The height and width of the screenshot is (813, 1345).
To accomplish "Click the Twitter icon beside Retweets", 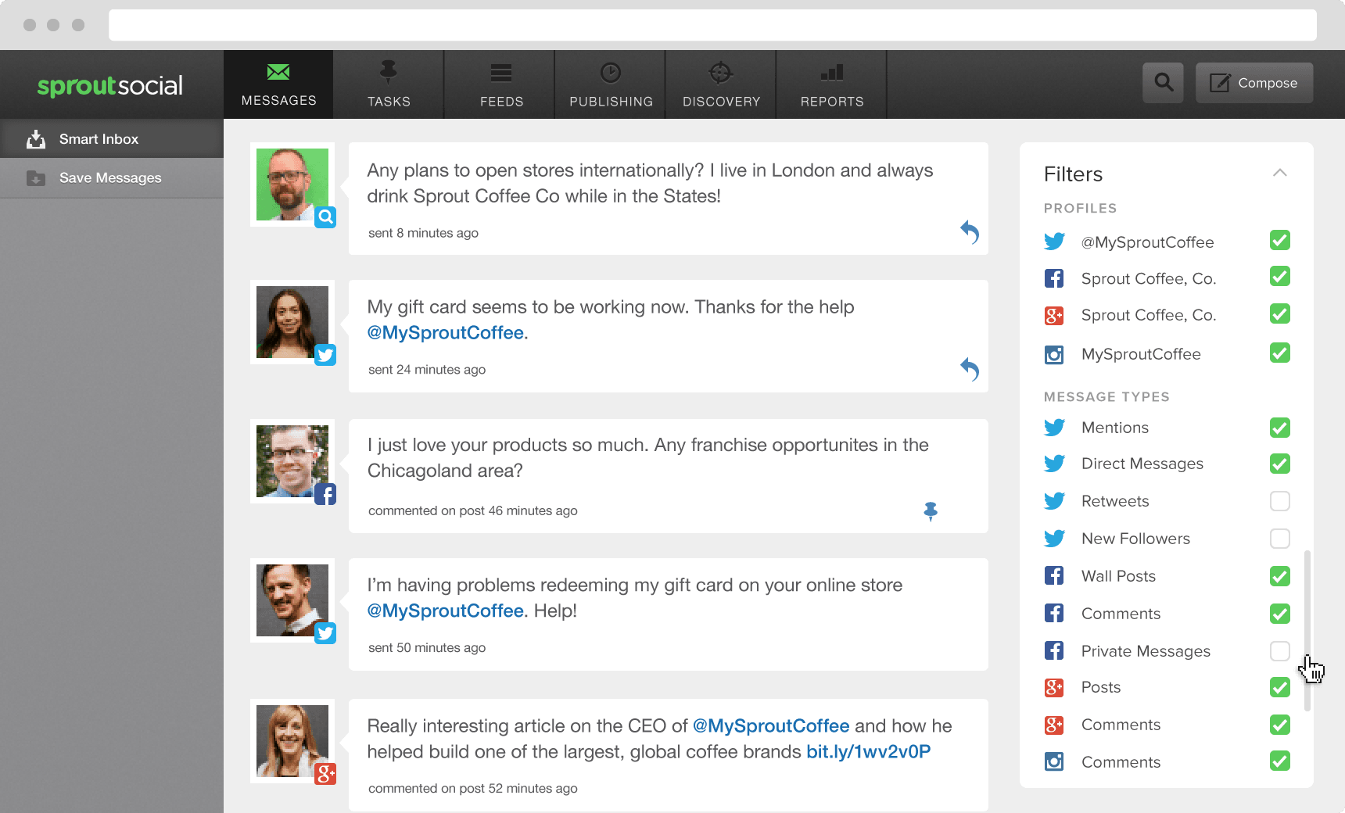I will pyautogui.click(x=1054, y=501).
